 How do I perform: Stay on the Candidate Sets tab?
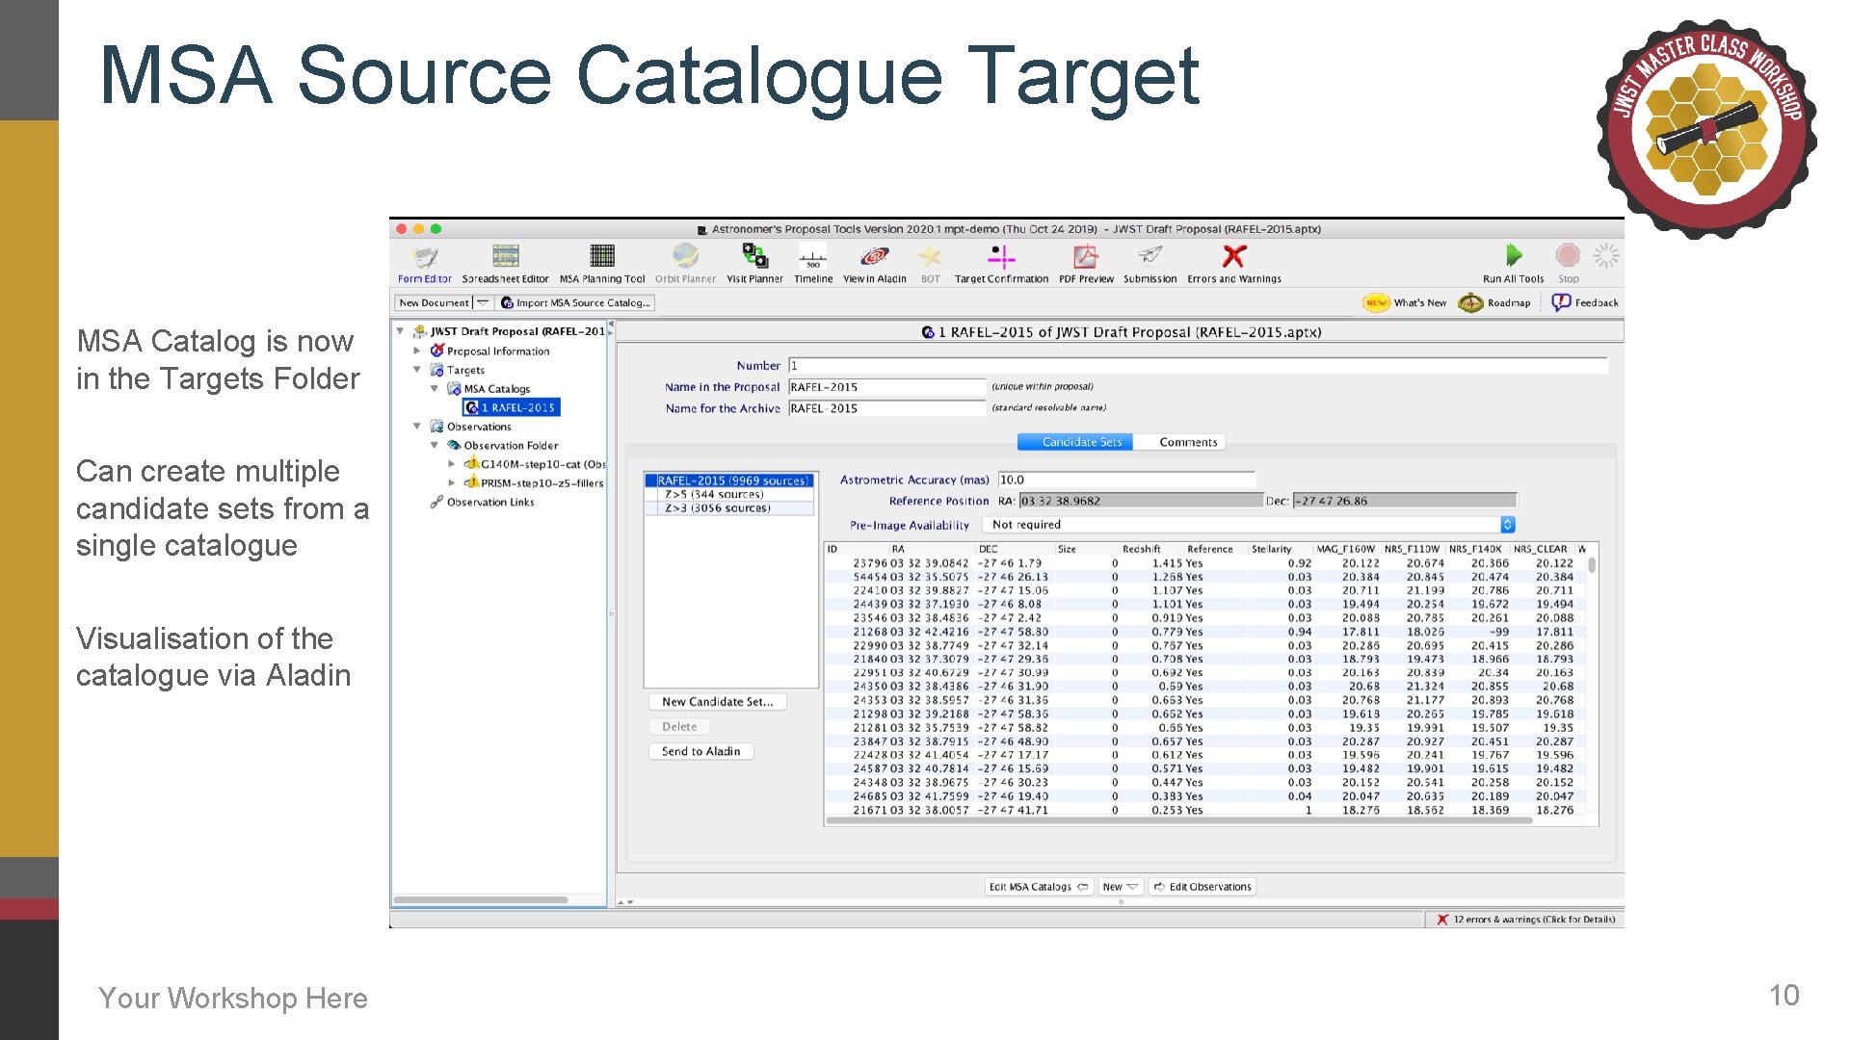(x=1074, y=441)
